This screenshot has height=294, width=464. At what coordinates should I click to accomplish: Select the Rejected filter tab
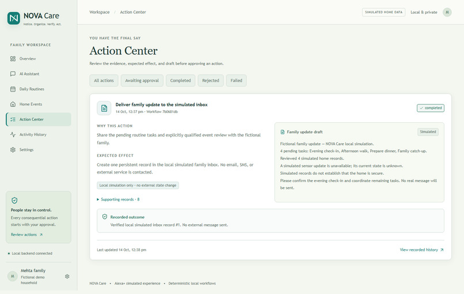[x=211, y=81]
